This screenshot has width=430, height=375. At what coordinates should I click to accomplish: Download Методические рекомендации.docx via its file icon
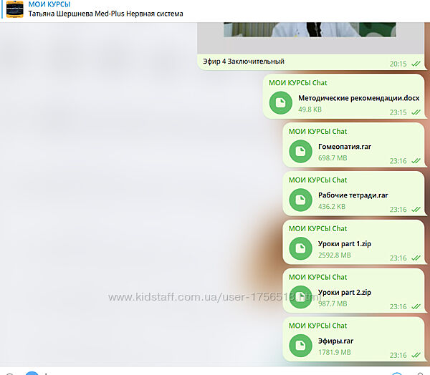click(280, 103)
